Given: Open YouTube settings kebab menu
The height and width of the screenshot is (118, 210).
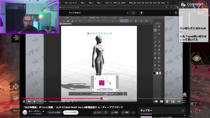Looking at the screenshot, I should [x=170, y=13].
